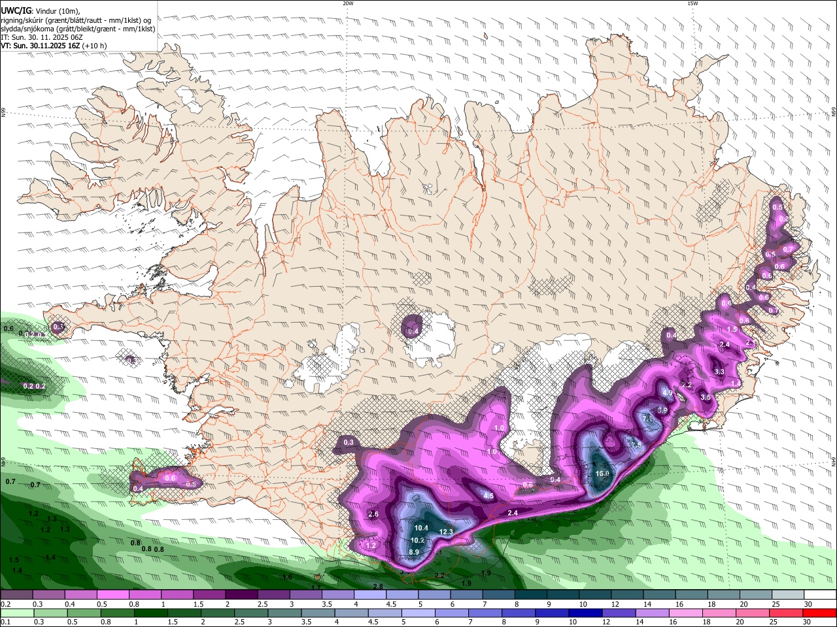Screen dimensions: 837x627
Task: Pick upper-row dark purple swatch between 2 and 2.5
Action: [x=241, y=595]
